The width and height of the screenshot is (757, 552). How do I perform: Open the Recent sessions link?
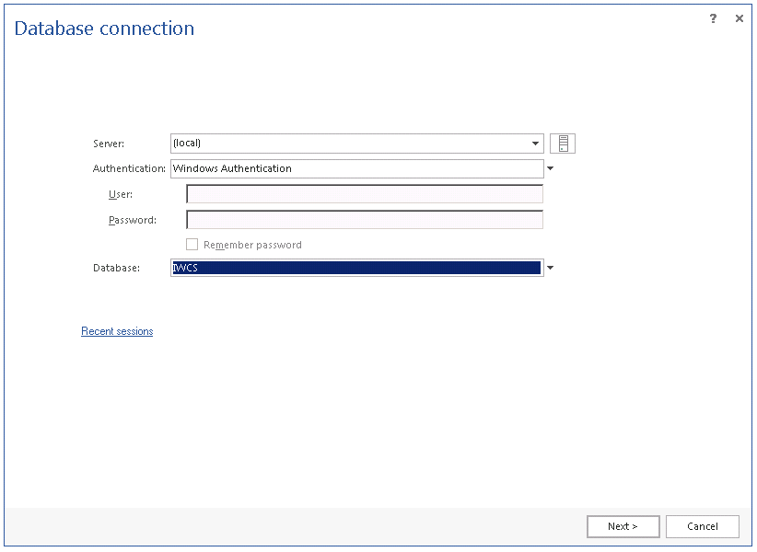click(117, 331)
